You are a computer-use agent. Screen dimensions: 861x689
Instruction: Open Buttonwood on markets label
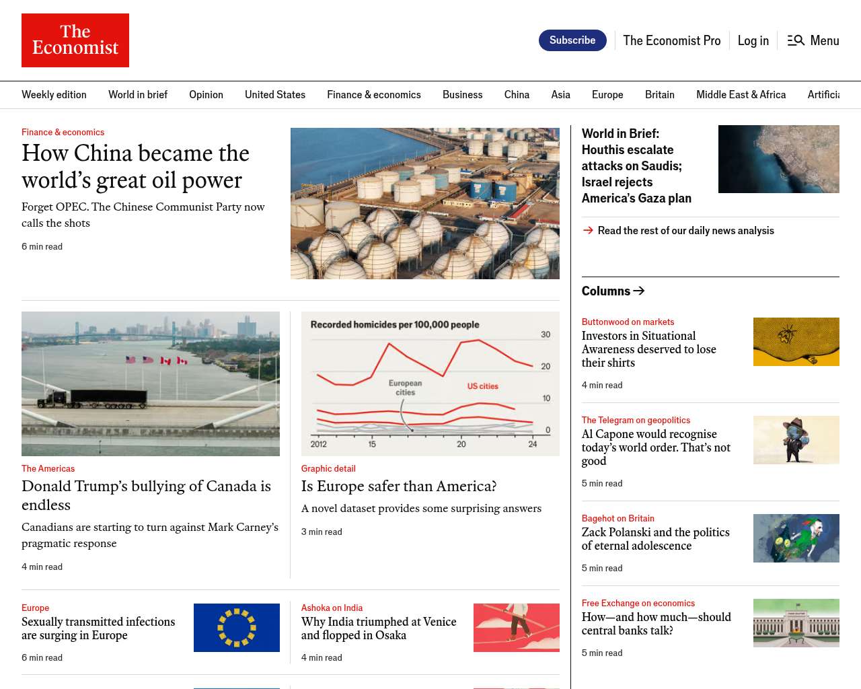628,322
